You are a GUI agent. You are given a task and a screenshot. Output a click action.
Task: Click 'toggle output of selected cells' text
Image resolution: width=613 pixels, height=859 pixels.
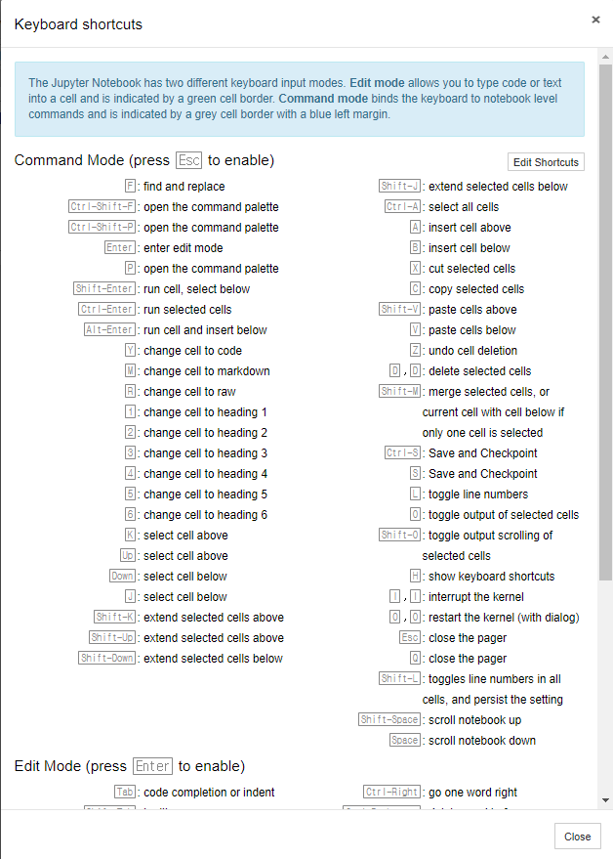point(504,514)
